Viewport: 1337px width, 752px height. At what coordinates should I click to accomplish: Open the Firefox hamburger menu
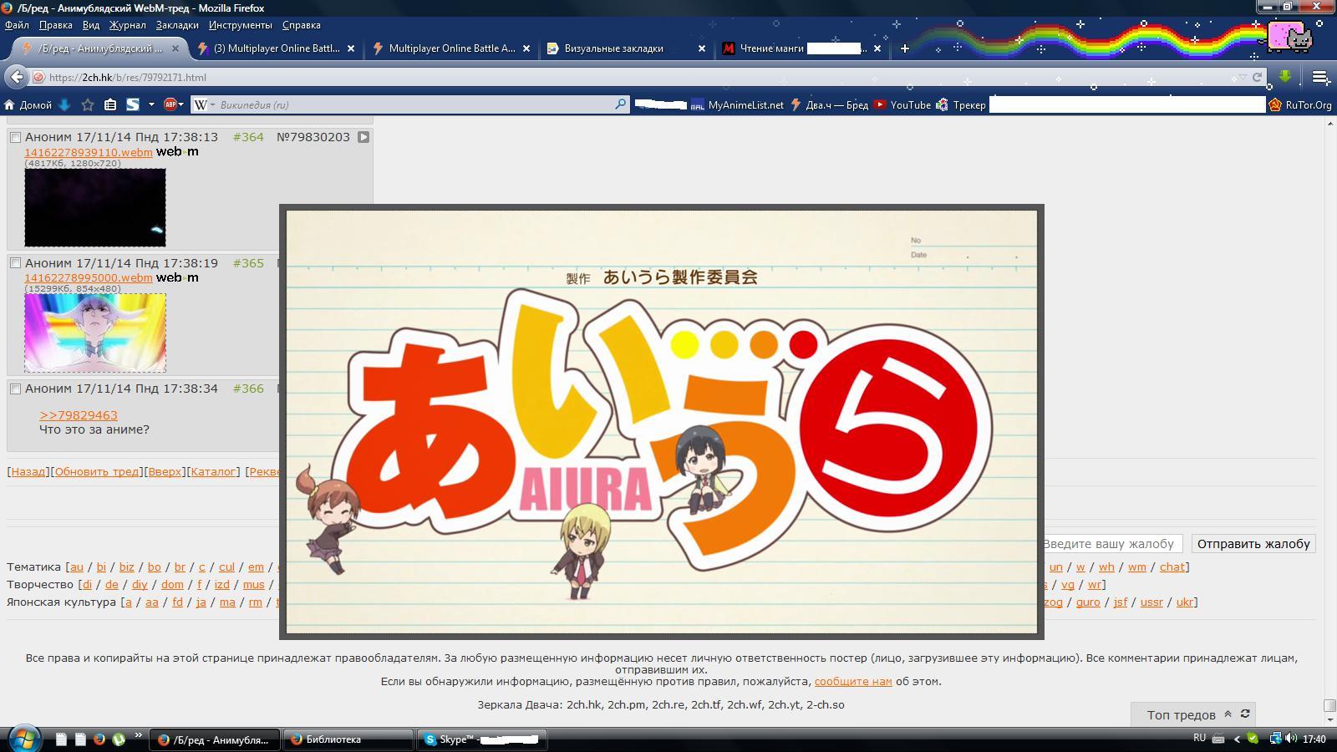pos(1320,77)
